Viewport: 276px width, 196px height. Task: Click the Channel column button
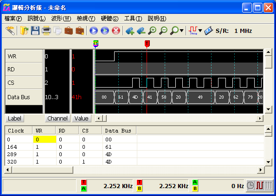pos(58,118)
